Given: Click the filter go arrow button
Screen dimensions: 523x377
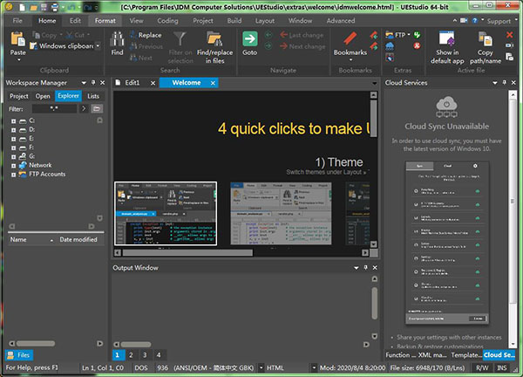Looking at the screenshot, I should [84, 108].
